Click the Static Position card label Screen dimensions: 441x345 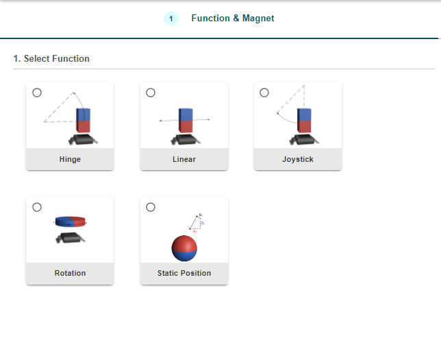(x=184, y=273)
